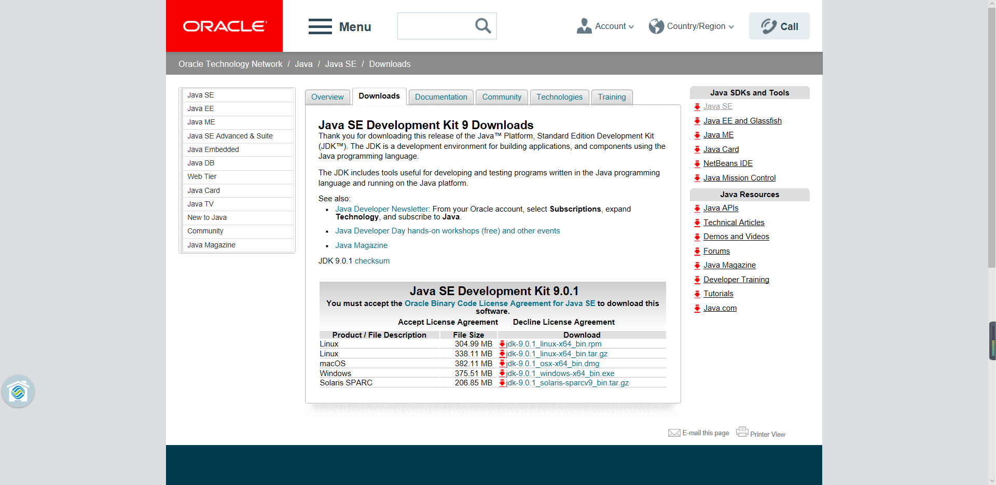Open the hamburger Menu icon
The width and height of the screenshot is (996, 485).
tap(320, 26)
